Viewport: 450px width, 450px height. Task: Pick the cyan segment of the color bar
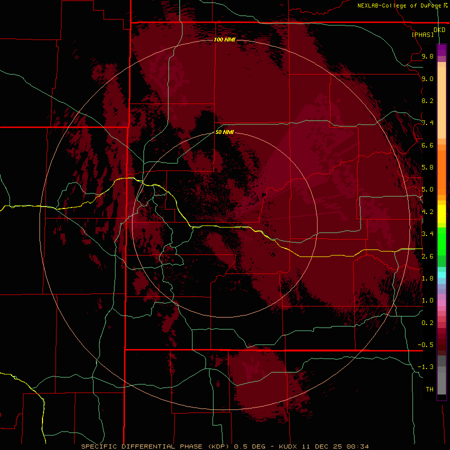click(x=441, y=275)
